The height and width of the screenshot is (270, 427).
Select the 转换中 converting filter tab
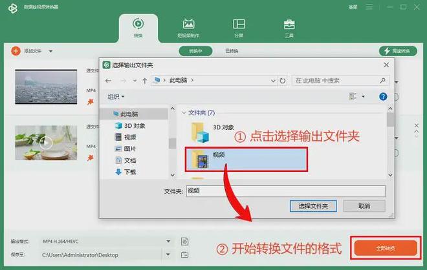coord(195,51)
